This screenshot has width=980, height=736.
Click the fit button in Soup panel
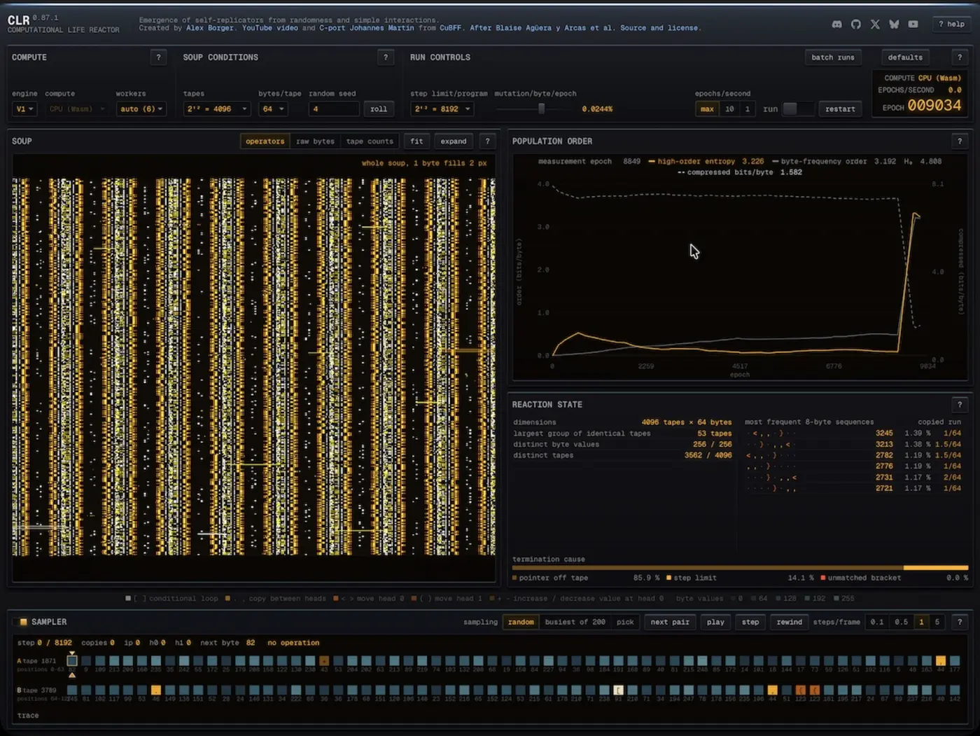coord(416,141)
